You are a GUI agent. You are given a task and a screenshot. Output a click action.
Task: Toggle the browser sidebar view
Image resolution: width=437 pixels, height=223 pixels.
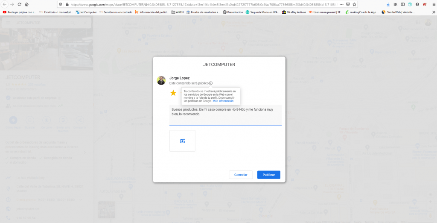[403, 4]
